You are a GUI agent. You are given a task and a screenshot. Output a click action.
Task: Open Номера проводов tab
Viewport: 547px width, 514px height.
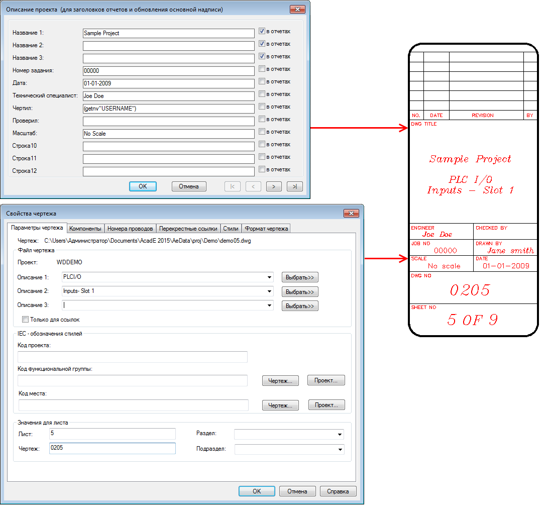click(130, 229)
